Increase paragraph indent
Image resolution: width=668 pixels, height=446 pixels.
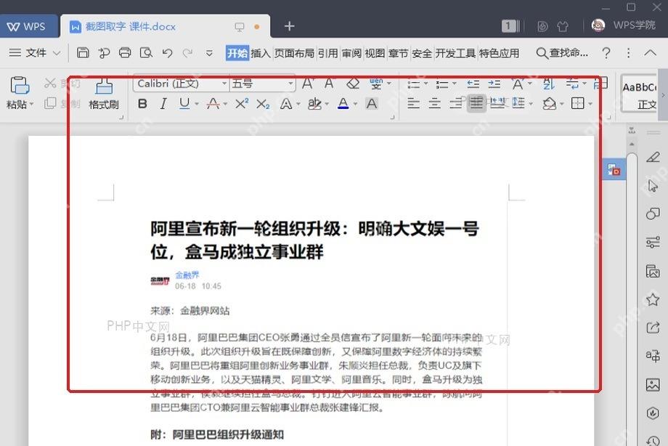pos(494,84)
